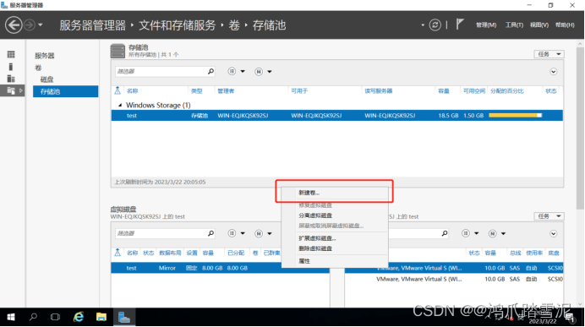Sort storage pools by 可用于 column

(299, 91)
